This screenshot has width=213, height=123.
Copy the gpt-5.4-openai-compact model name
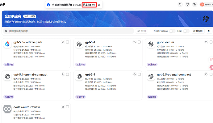coord(63,74)
